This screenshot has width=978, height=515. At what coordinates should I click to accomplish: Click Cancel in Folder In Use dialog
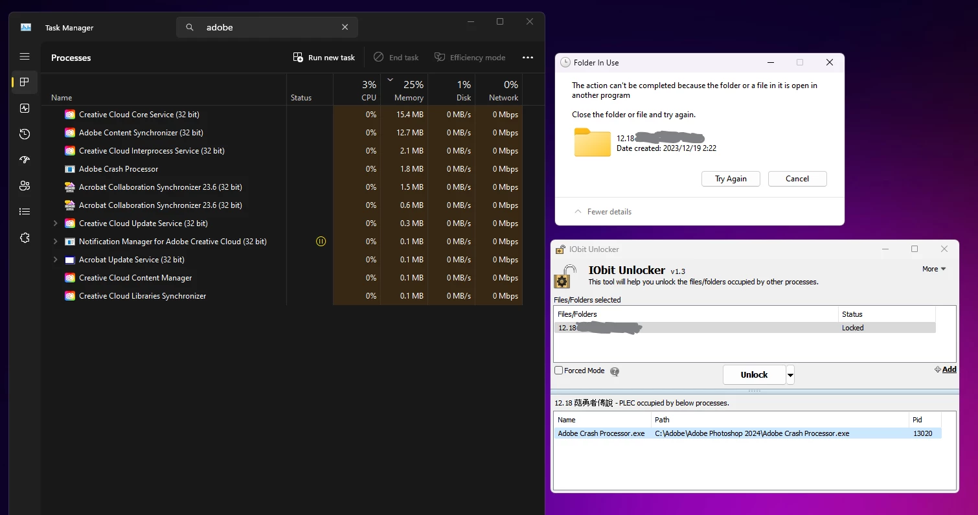[x=797, y=179]
